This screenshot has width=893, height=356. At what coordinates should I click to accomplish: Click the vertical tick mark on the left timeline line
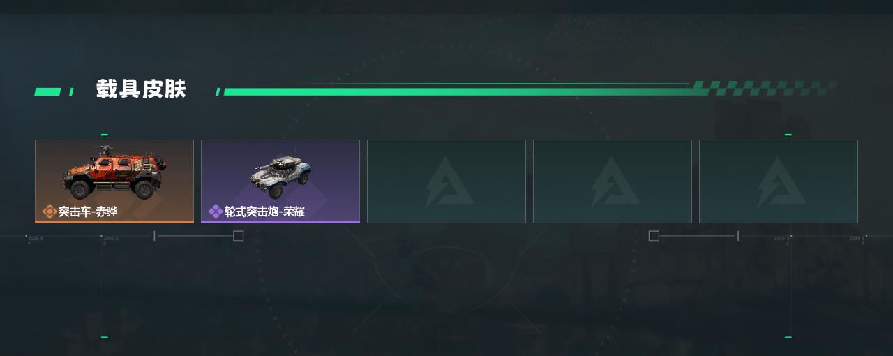click(154, 236)
